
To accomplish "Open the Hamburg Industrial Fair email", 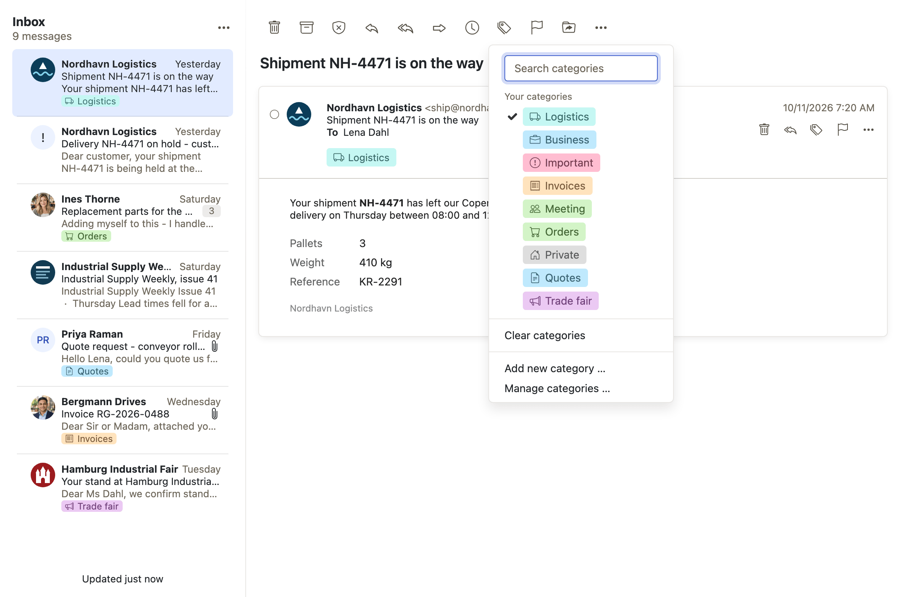I will coord(123,488).
